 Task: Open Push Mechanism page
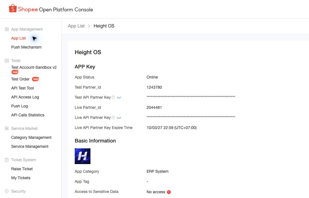26,47
